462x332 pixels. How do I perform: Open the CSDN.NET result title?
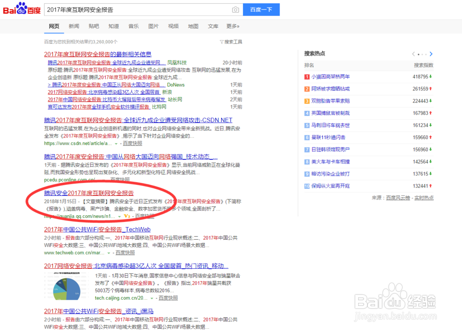click(x=138, y=120)
